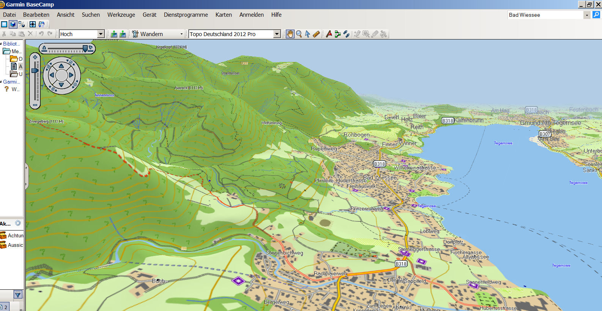Toggle the 3D map view cube icon
This screenshot has width=602, height=311.
13,24
